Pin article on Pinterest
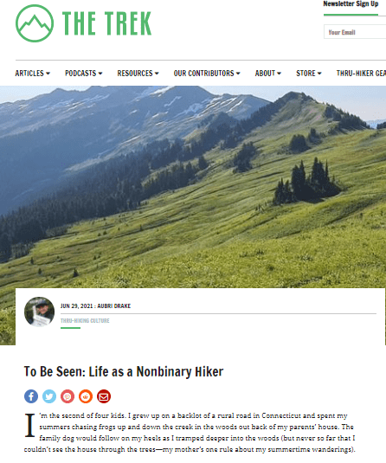This screenshot has width=386, height=463. pos(68,396)
